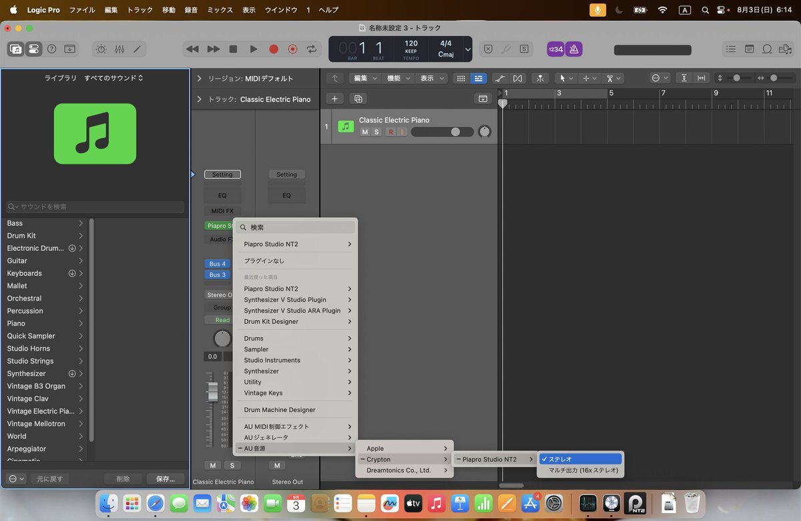
Task: Toggle Cycle mode loop button
Action: (312, 49)
